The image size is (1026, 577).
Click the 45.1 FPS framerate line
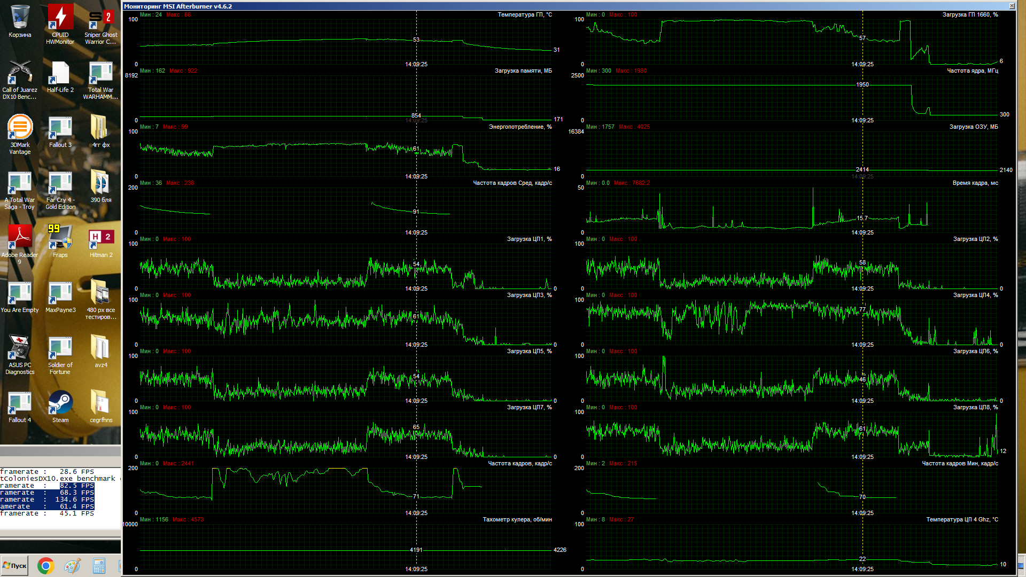[47, 513]
